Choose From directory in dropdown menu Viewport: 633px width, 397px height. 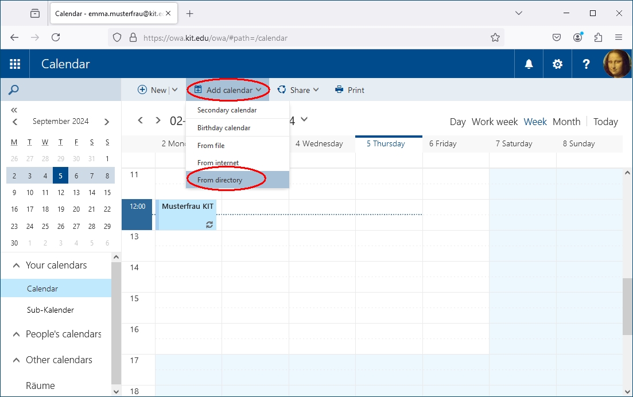coord(220,180)
